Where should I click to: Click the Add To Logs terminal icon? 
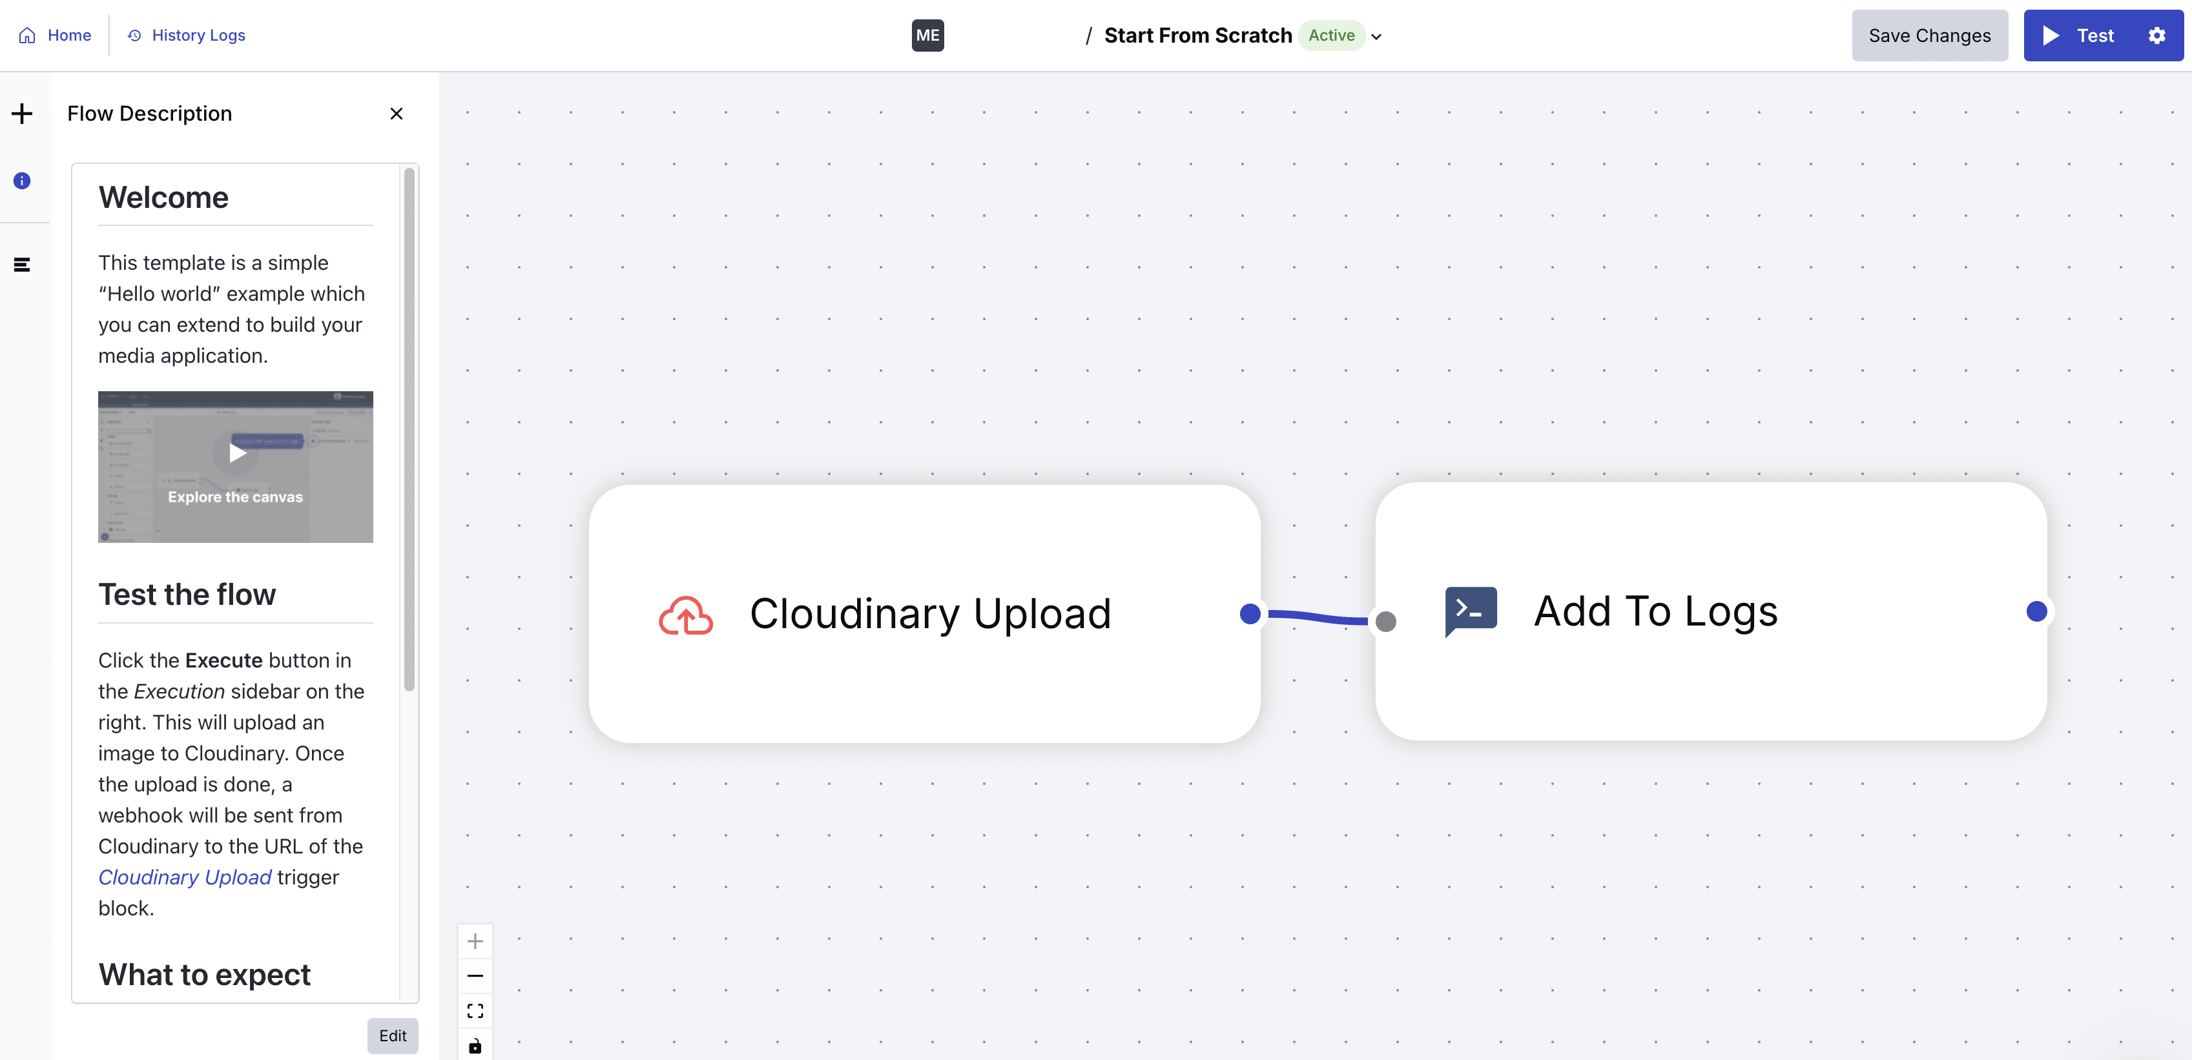(x=1471, y=610)
